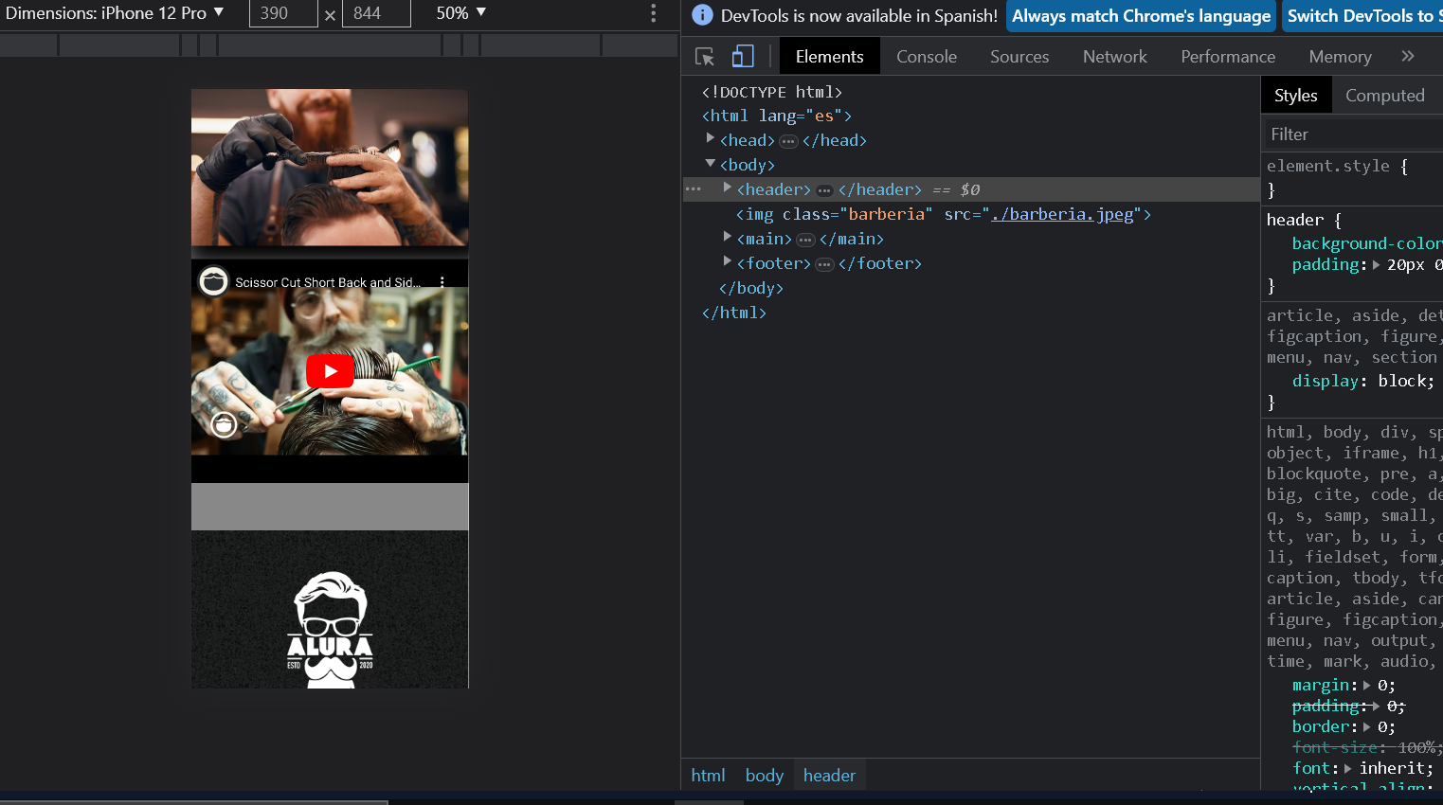Expand the footer element node
1443x805 pixels.
(x=728, y=262)
